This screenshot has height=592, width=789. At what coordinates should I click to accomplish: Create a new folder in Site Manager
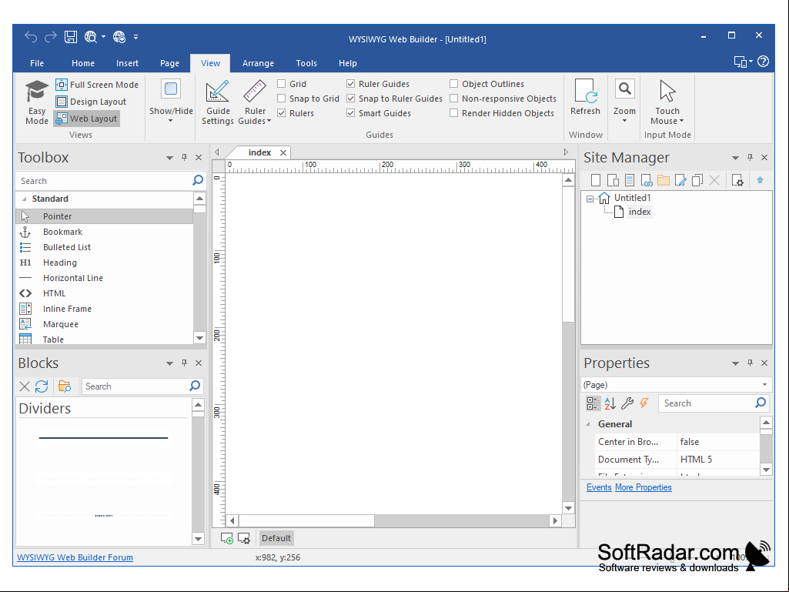point(664,180)
